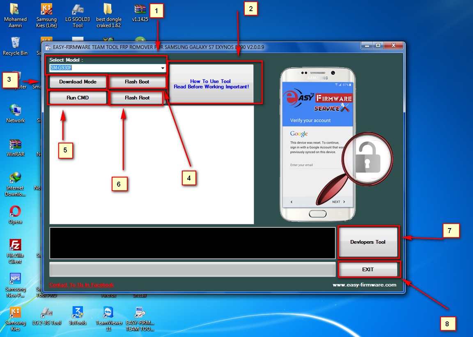473x337 pixels.
Task: Launch FileZilla Client shortcut
Action: point(15,252)
